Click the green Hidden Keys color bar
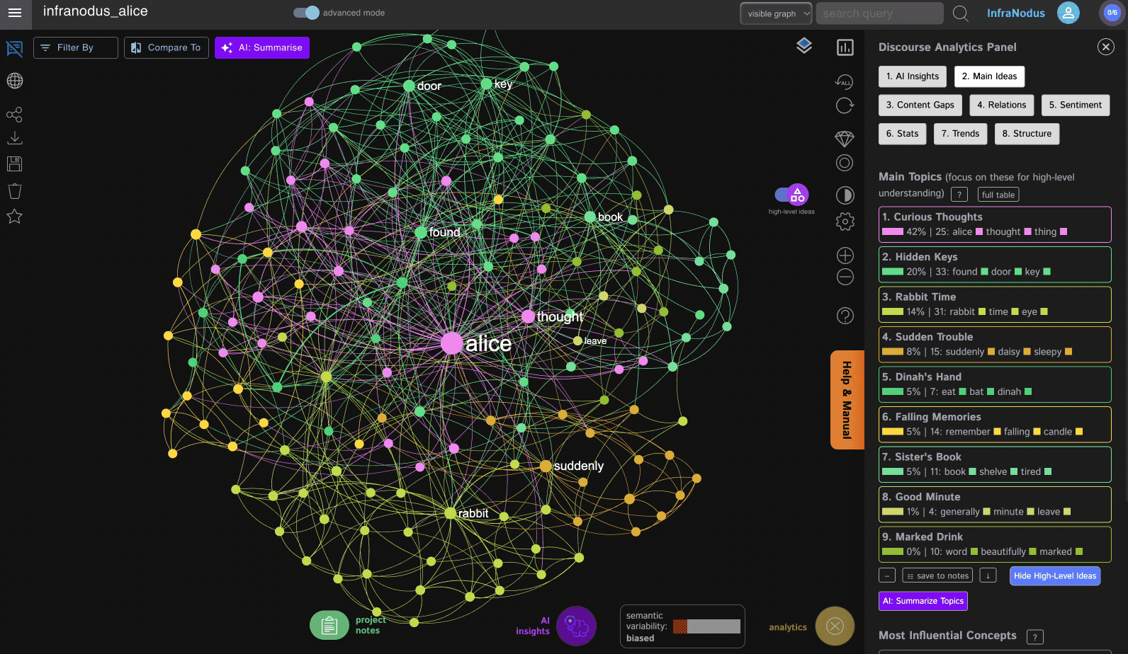 [892, 272]
